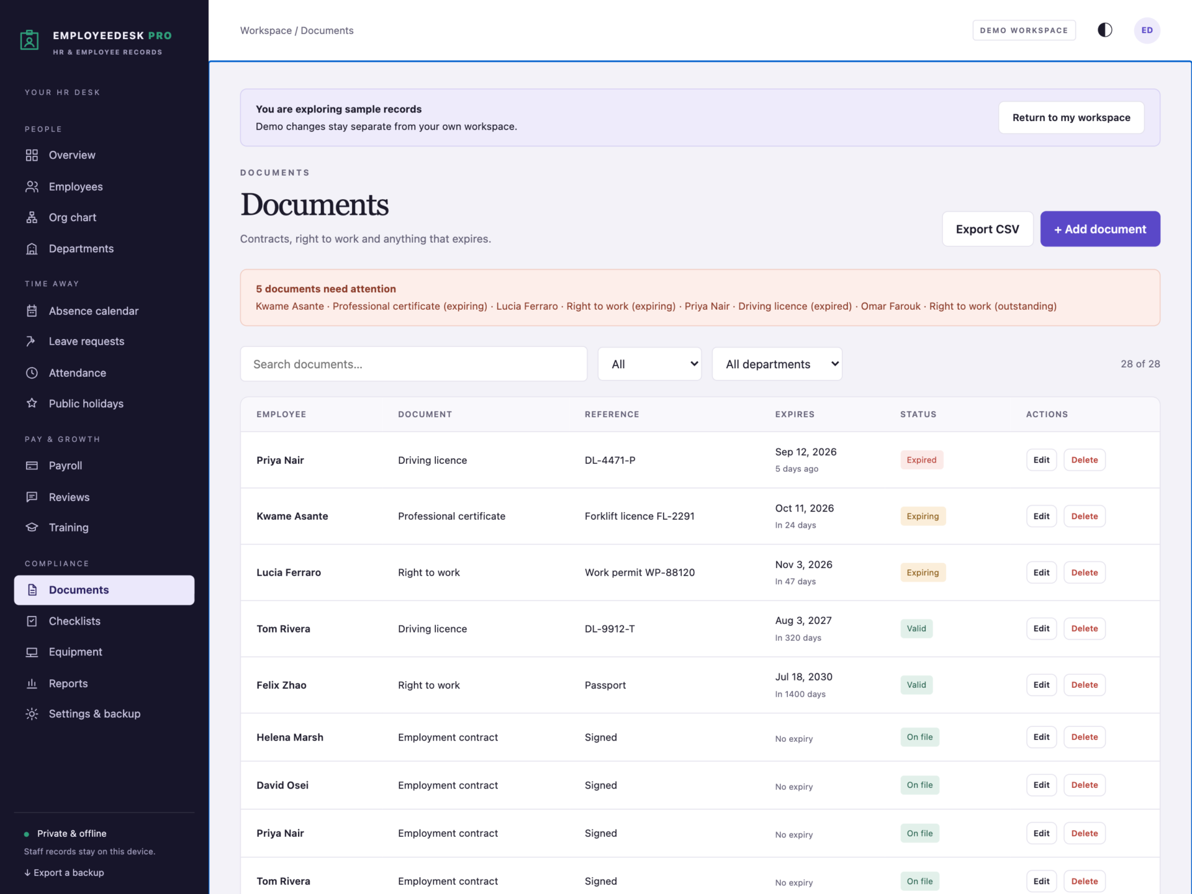The width and height of the screenshot is (1192, 894).
Task: Click the Employees people icon
Action: pyautogui.click(x=32, y=187)
